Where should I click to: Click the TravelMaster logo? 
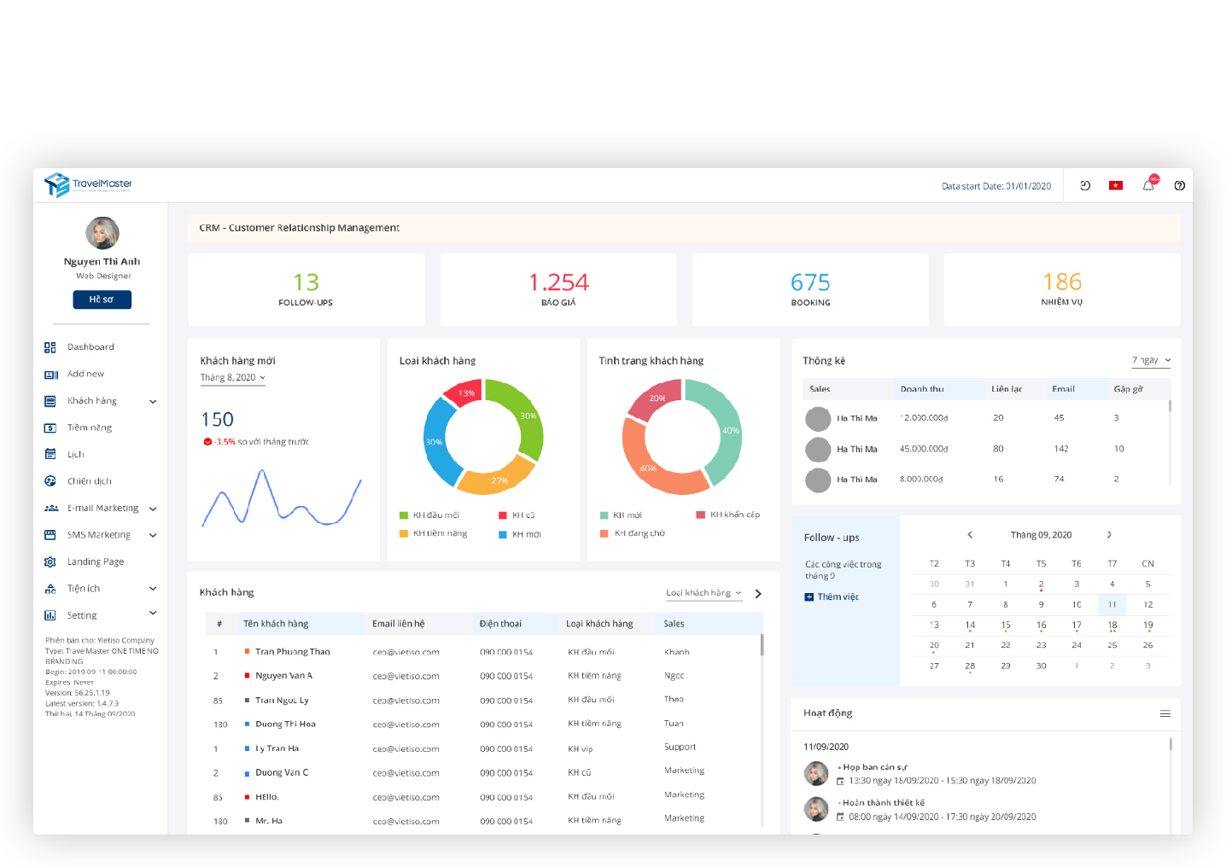click(x=89, y=184)
